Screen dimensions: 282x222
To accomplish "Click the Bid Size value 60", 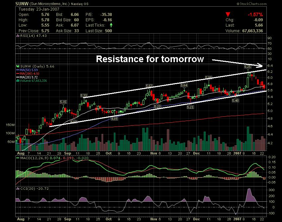I will coord(76,20).
